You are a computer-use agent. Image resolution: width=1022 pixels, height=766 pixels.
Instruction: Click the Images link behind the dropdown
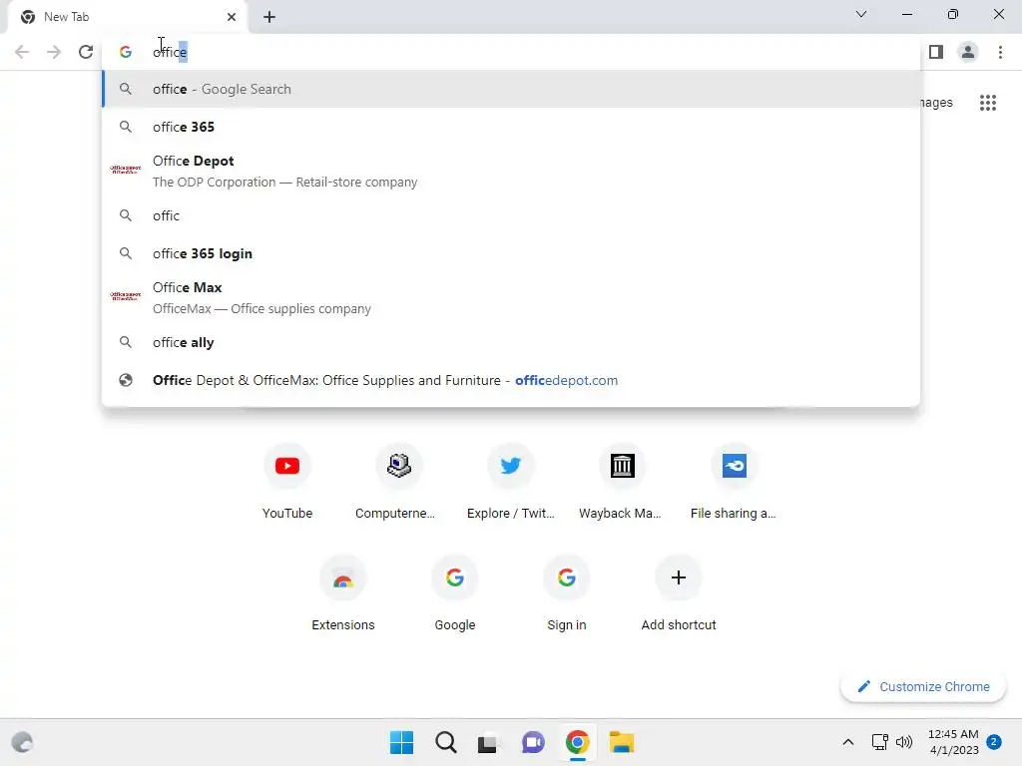point(936,103)
